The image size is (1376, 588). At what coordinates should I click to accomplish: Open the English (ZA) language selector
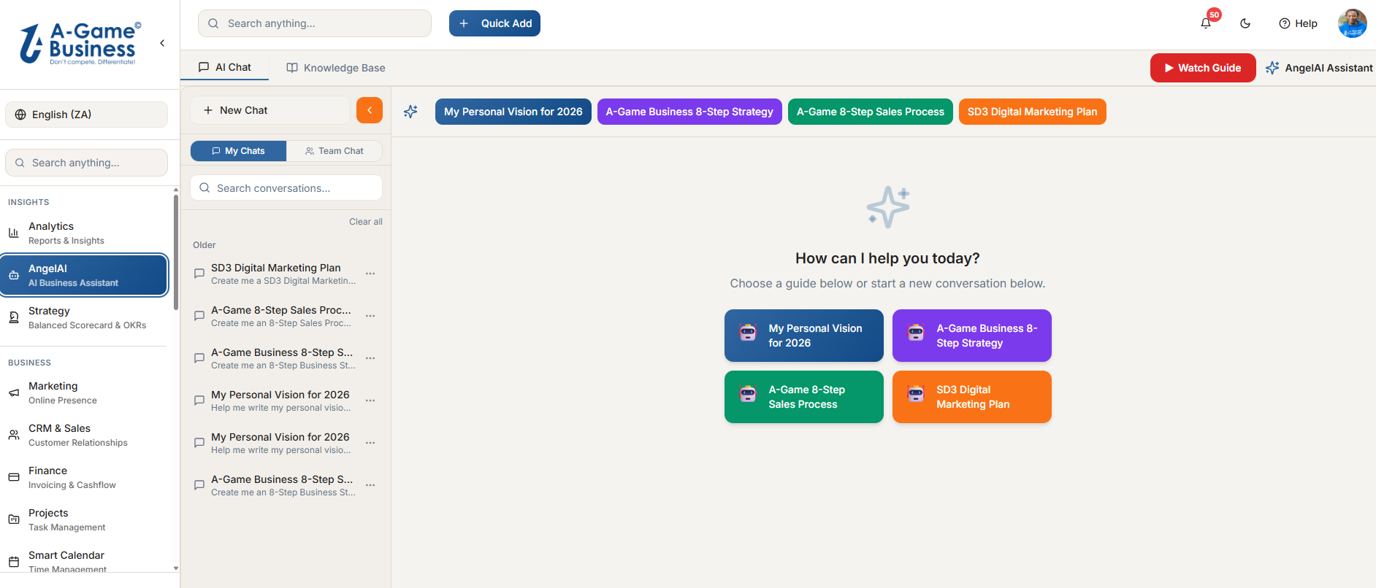point(86,115)
